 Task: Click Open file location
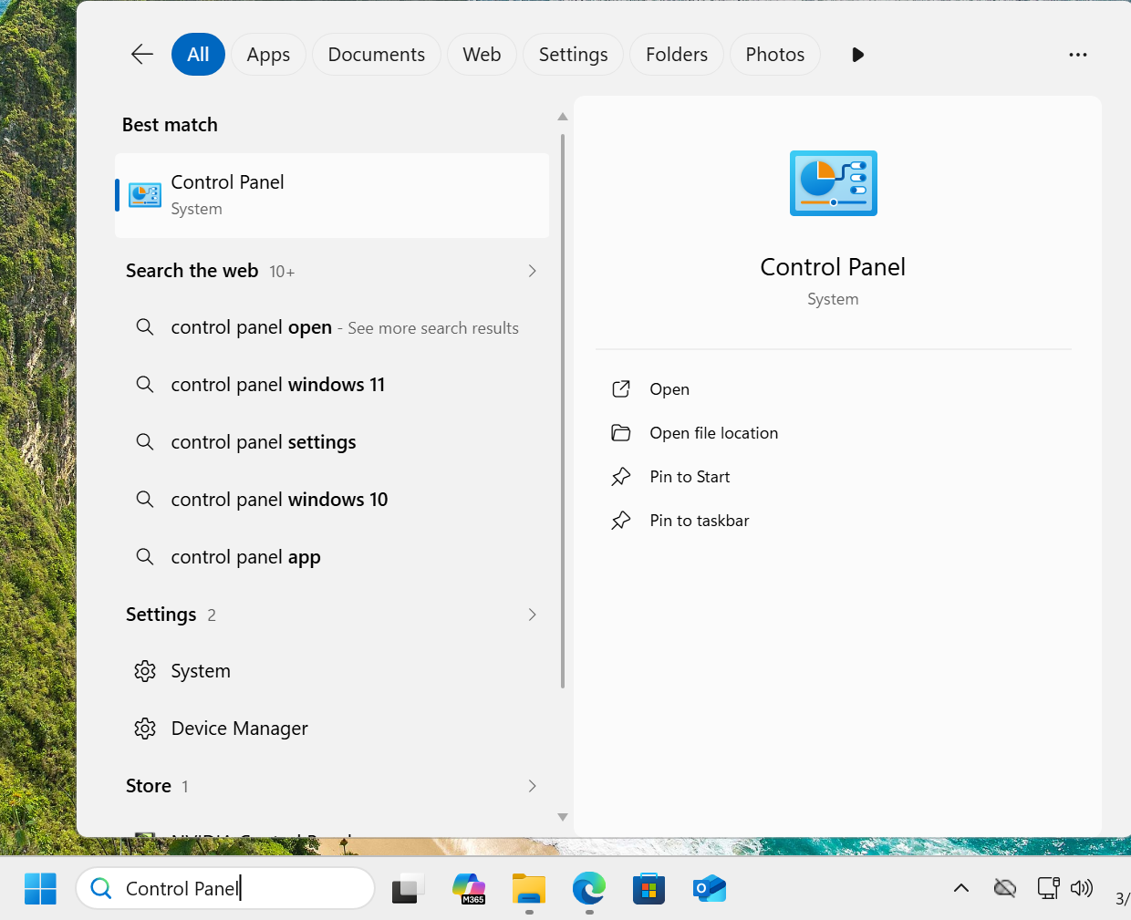[x=713, y=433]
